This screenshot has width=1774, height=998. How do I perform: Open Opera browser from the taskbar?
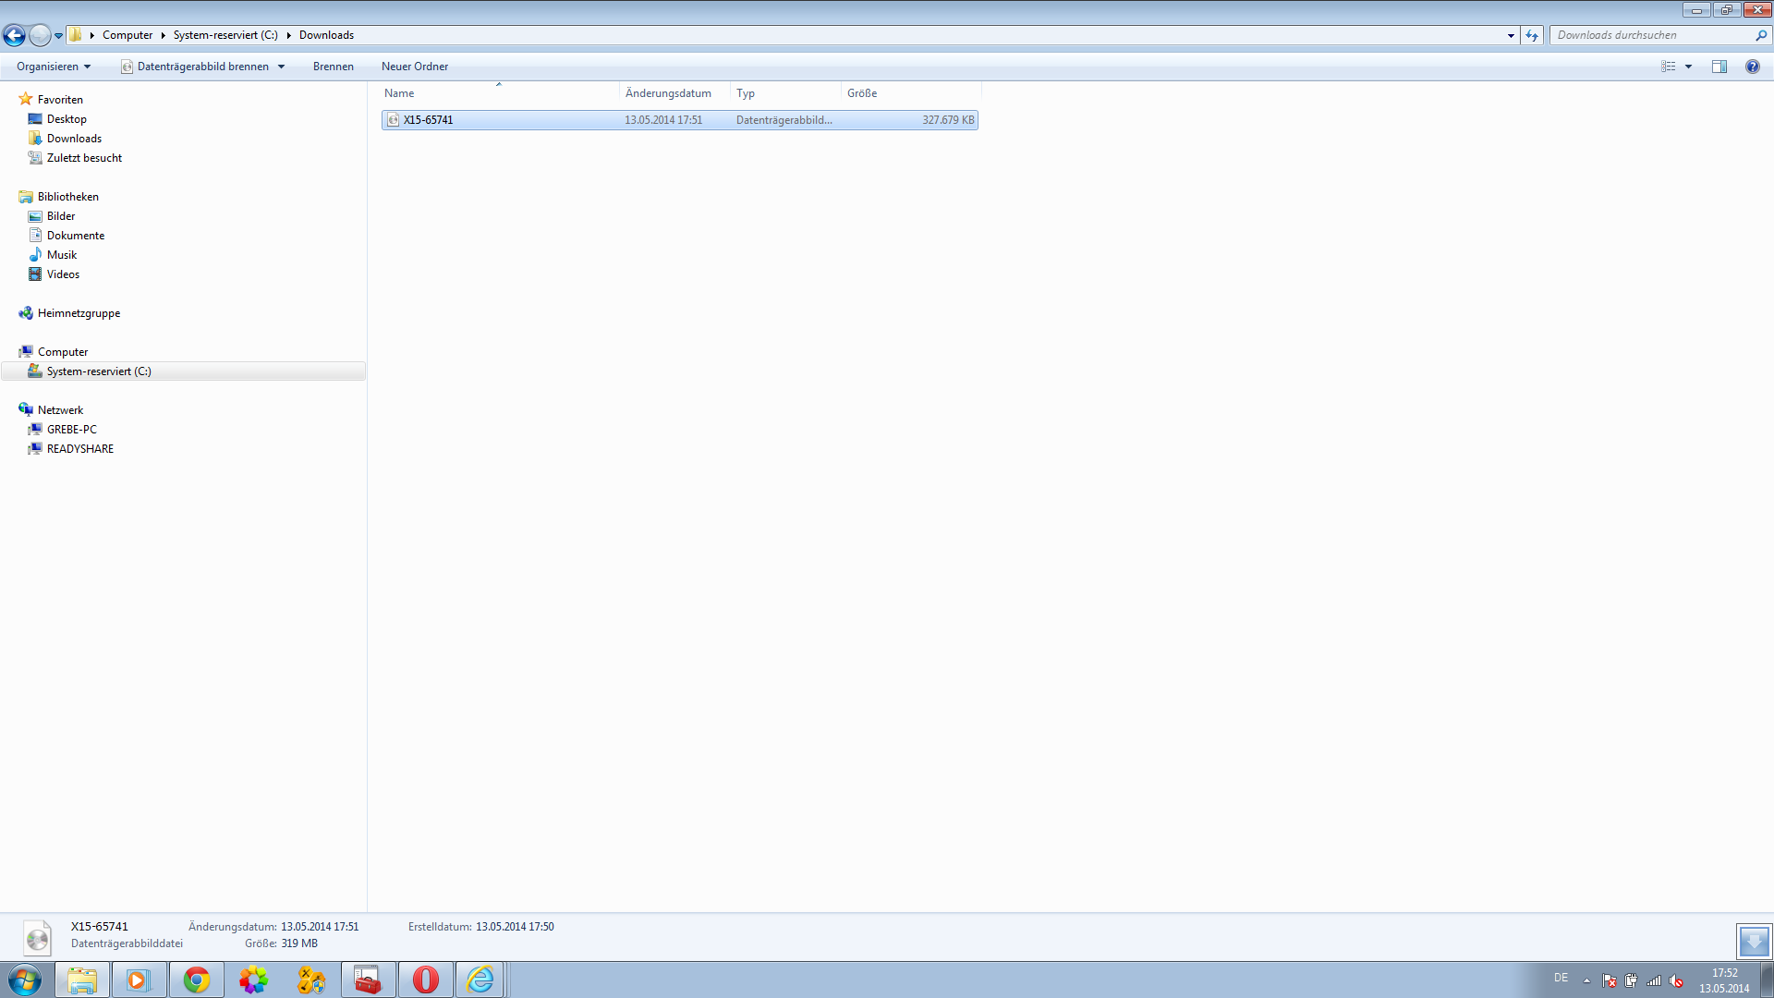pos(425,980)
